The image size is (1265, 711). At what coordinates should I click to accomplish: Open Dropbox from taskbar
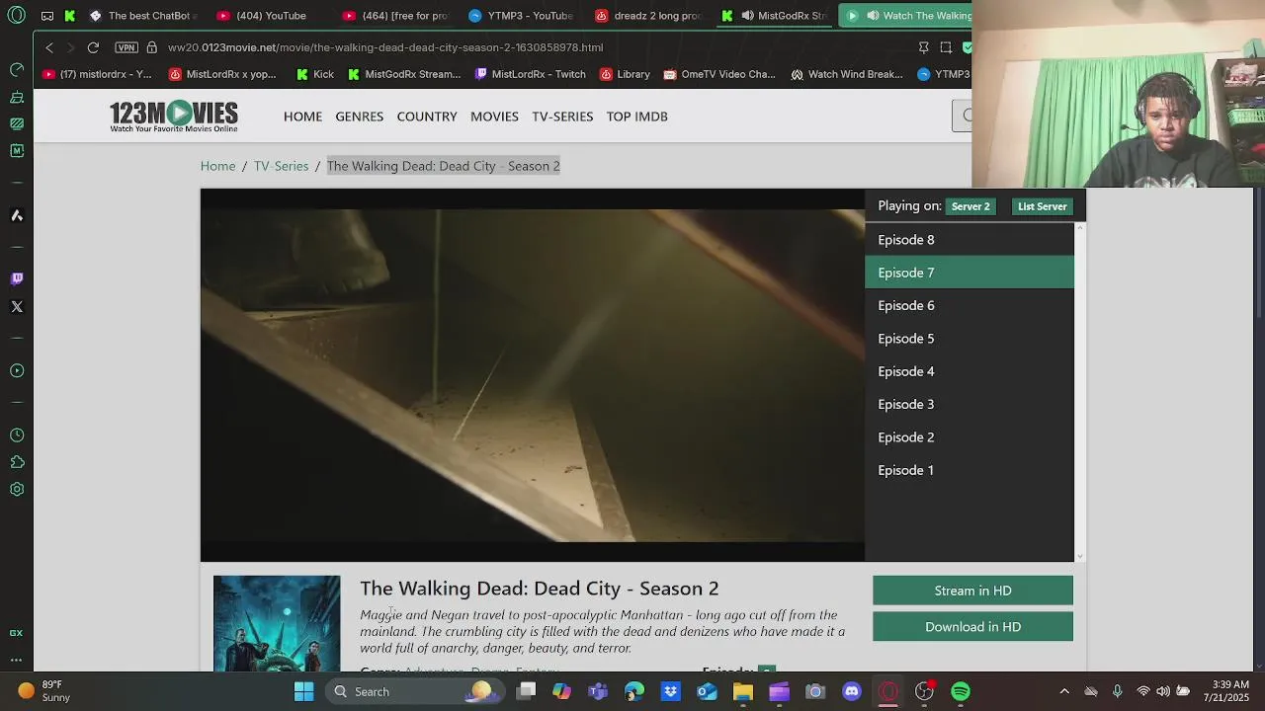[x=670, y=691]
